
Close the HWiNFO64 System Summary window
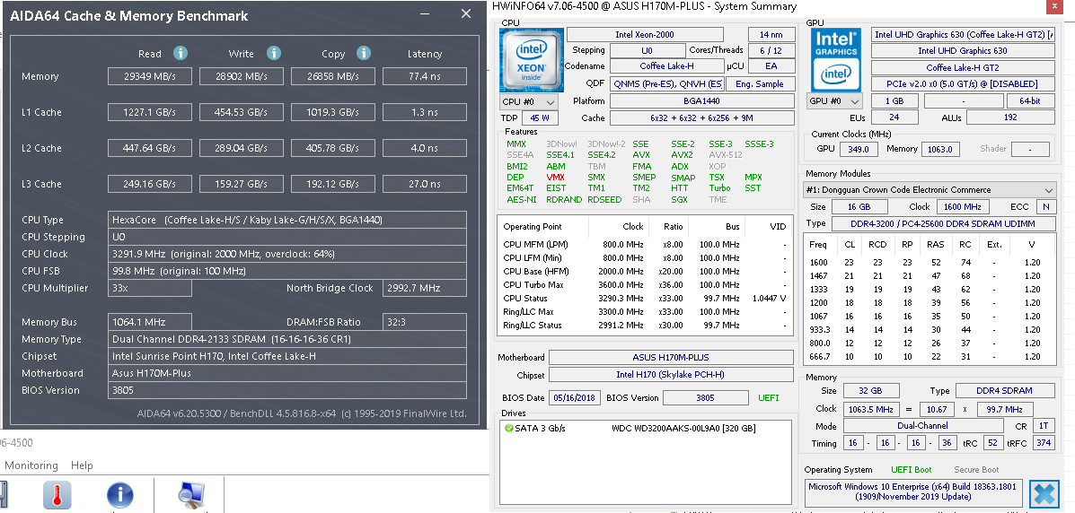coord(1056,7)
